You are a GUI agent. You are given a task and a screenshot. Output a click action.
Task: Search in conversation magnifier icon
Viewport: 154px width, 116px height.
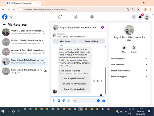tap(134, 48)
